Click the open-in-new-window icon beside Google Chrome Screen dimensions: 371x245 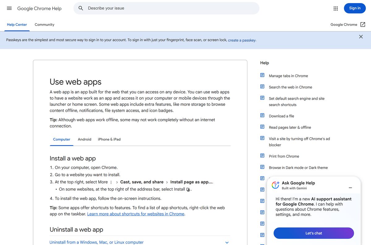point(363,24)
